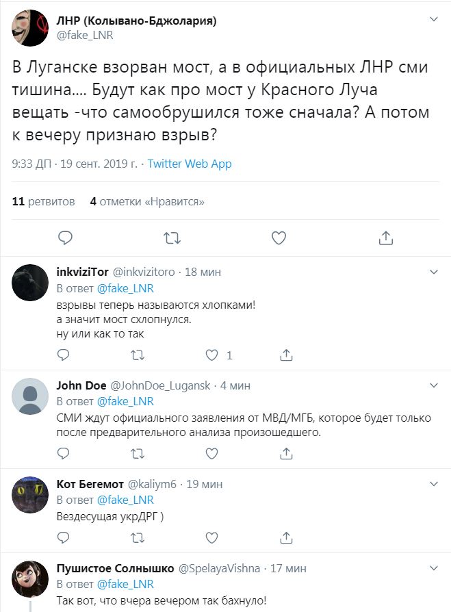Retweet inkviziTor's reply
The image size is (451, 612).
pyautogui.click(x=138, y=355)
